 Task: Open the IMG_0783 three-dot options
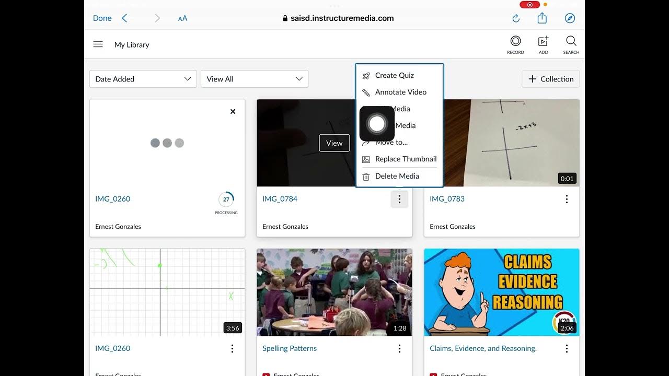point(567,199)
